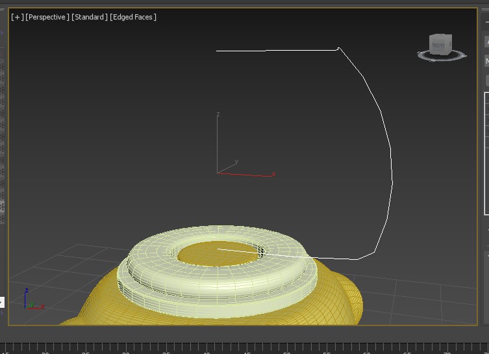Click the spline endpoint at the ring center
The image size is (489, 354).
pyautogui.click(x=218, y=249)
